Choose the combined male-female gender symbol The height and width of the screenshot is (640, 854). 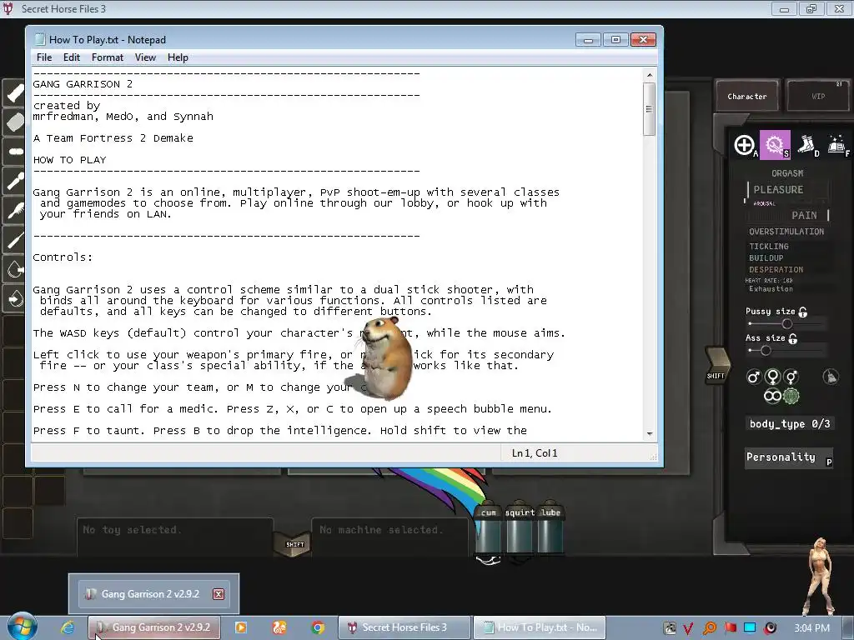point(791,377)
